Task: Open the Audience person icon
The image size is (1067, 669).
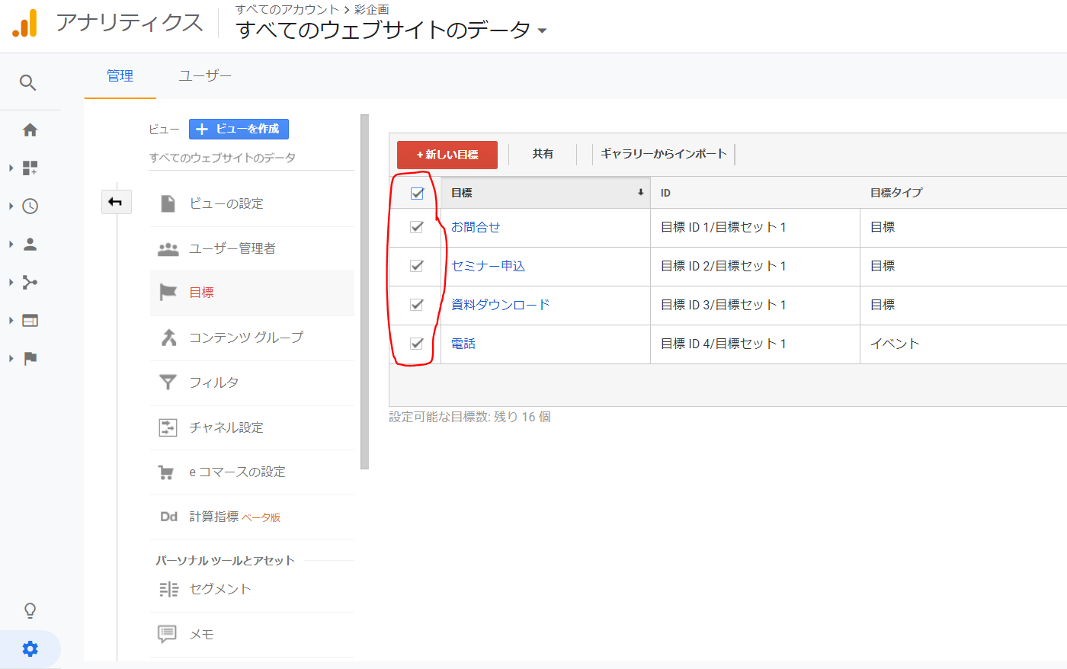Action: coord(30,244)
